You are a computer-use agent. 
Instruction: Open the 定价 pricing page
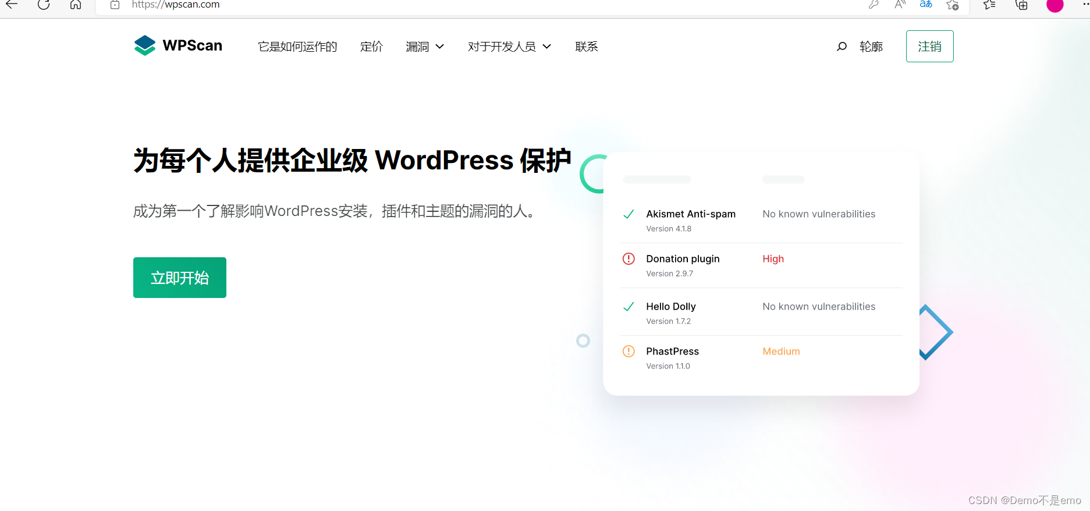click(371, 47)
